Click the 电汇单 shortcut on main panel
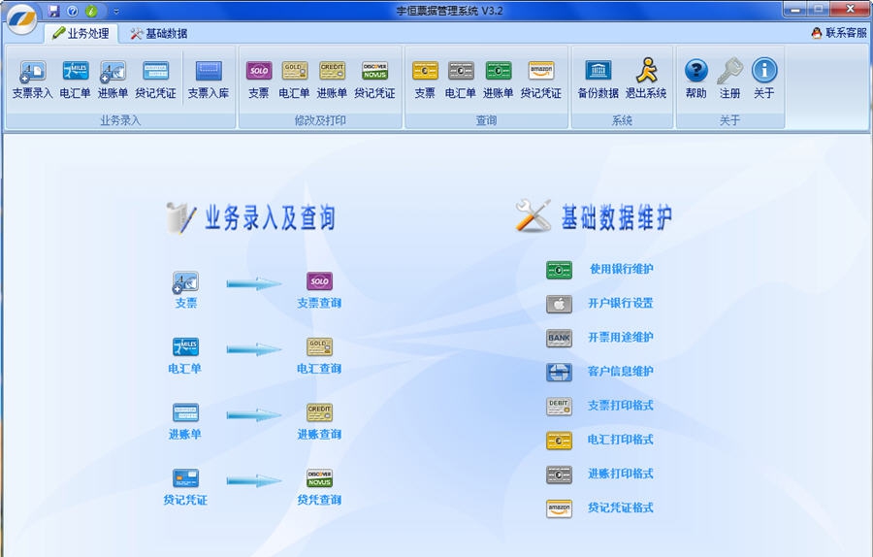This screenshot has width=873, height=557. [x=185, y=356]
